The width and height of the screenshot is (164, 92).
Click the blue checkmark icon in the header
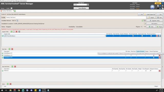(160, 8)
